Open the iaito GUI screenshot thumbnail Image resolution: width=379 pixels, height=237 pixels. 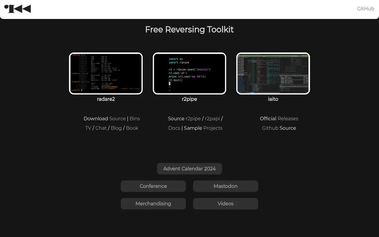273,73
